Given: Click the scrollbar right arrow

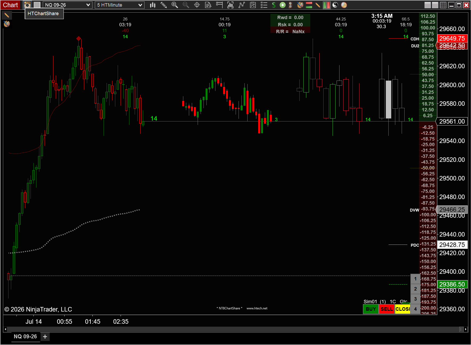Looking at the screenshot, I should coord(466,329).
